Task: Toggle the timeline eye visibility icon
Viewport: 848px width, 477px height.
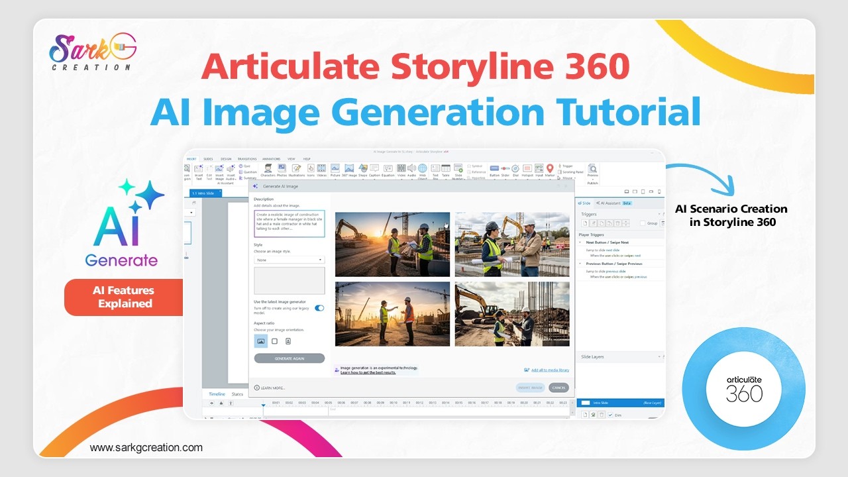Action: coord(212,403)
